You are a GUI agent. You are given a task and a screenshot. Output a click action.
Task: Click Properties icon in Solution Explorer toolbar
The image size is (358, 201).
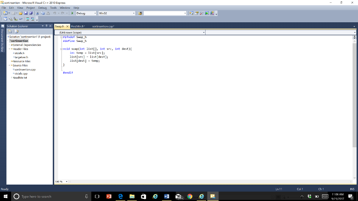click(x=10, y=32)
